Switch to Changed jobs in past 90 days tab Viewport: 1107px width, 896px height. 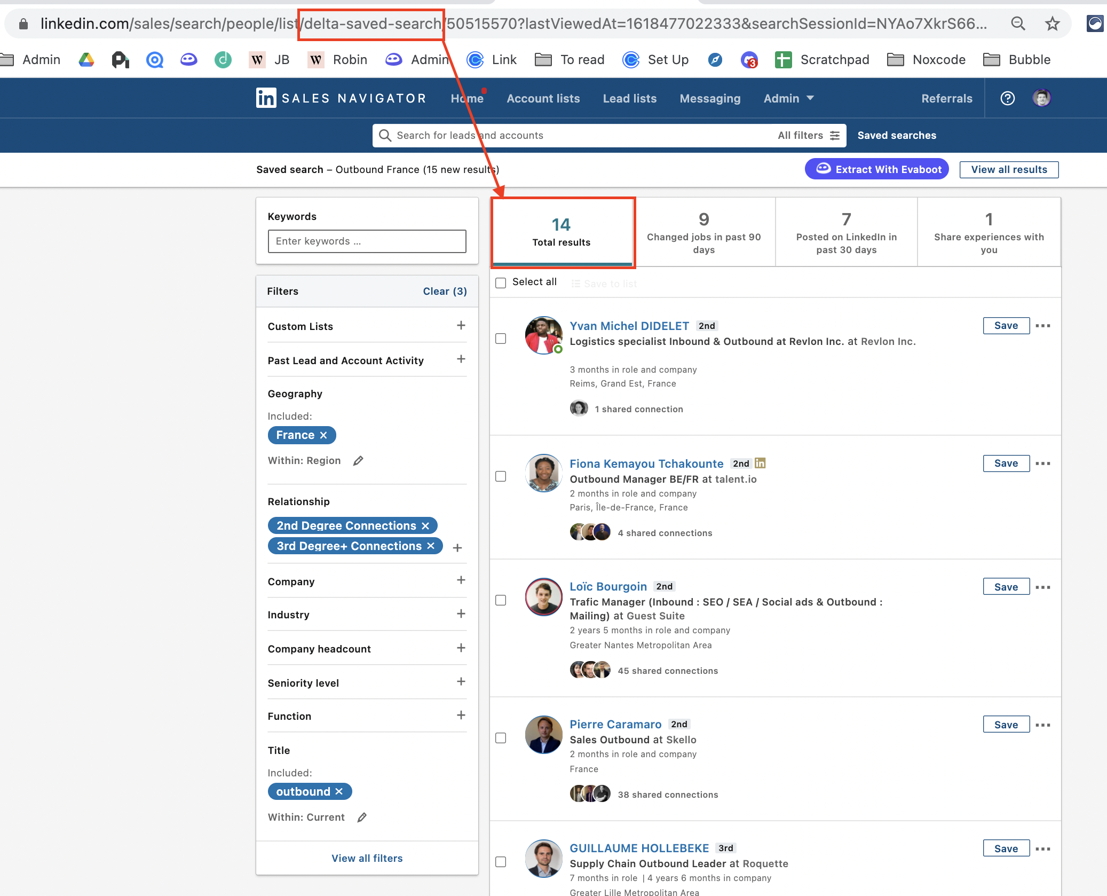point(704,232)
